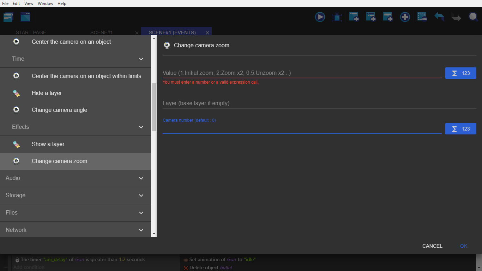Click the bug-shaped debugger icon

(337, 17)
